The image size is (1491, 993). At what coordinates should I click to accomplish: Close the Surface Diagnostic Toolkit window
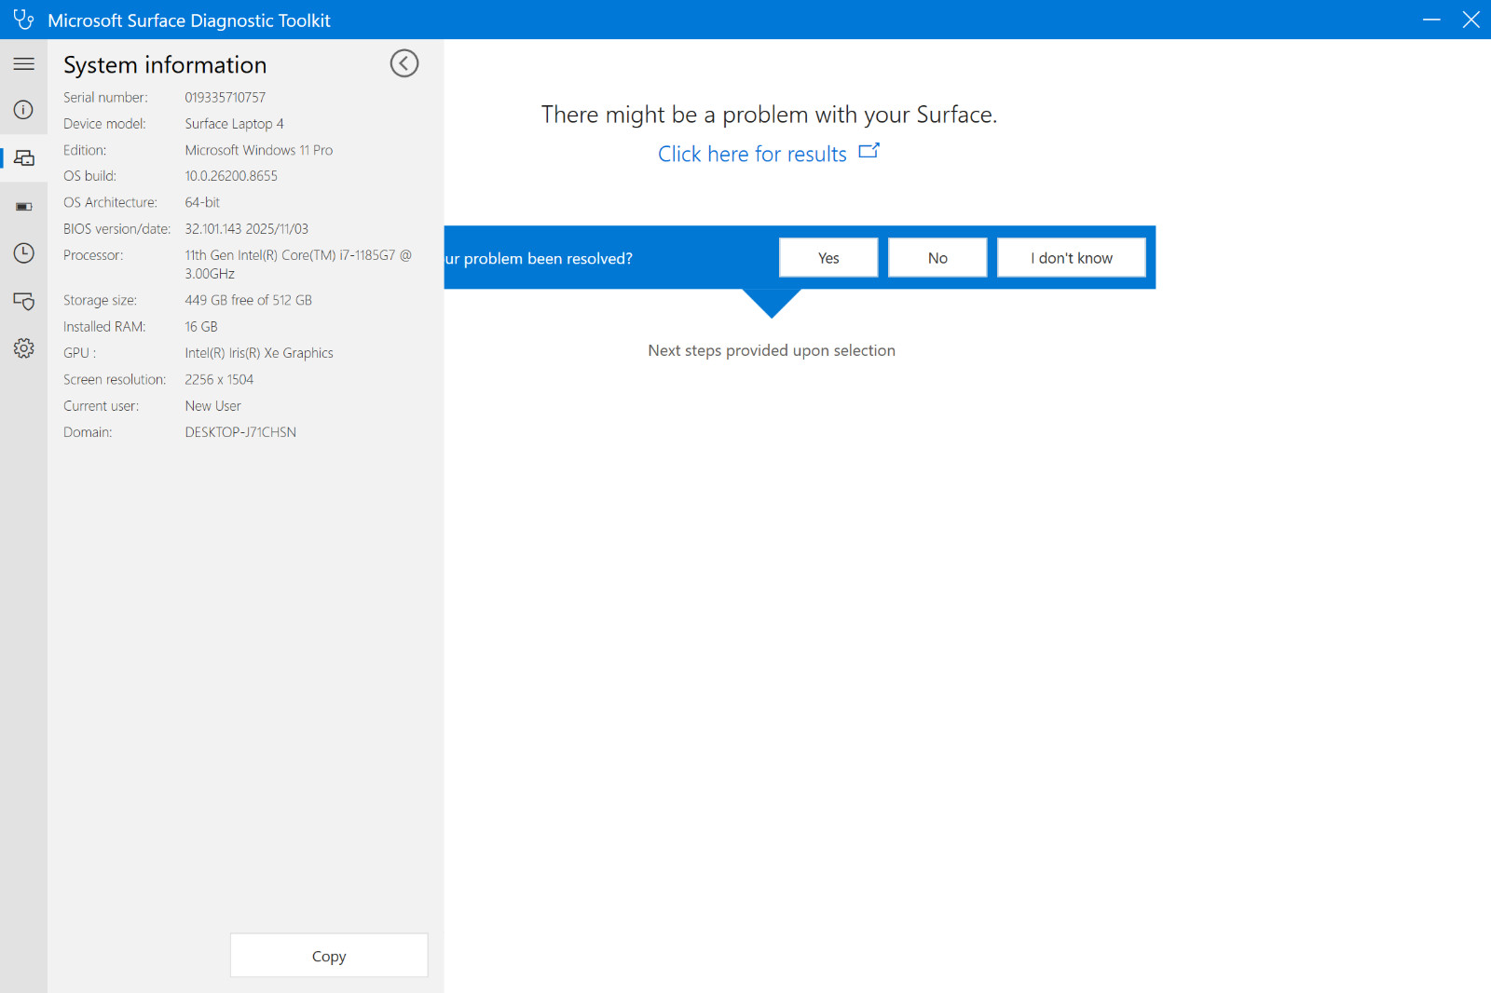click(x=1471, y=20)
